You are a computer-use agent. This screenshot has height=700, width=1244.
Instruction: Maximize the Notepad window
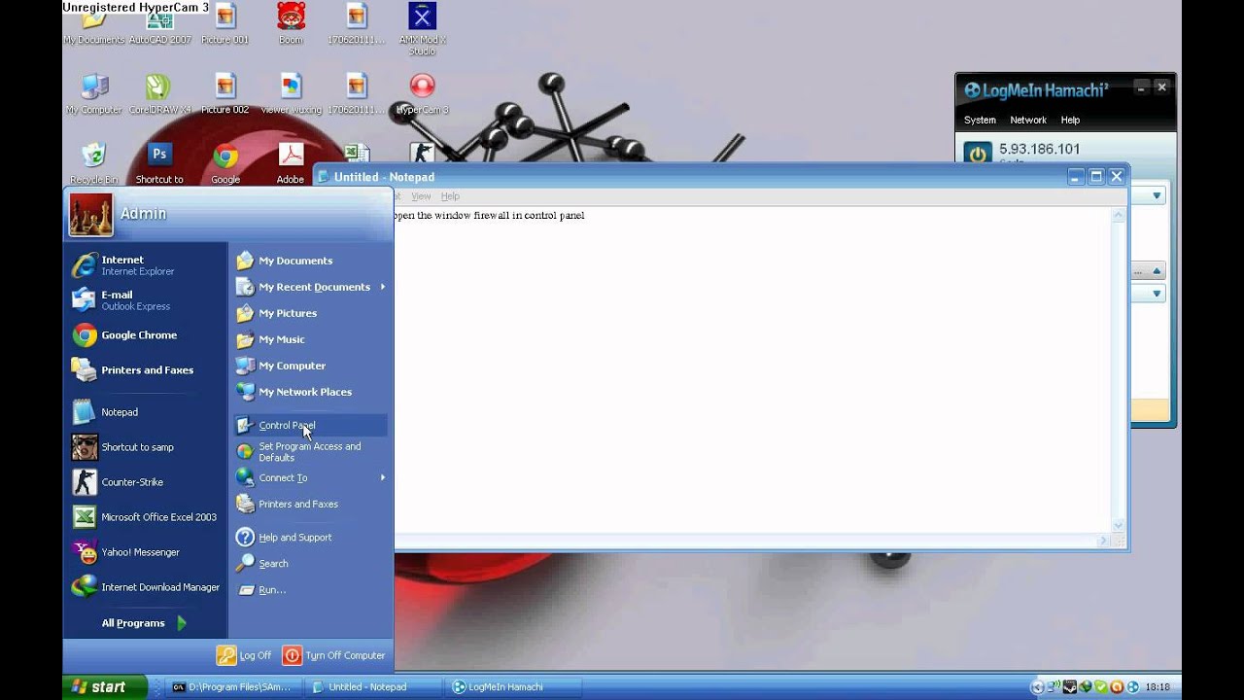tap(1096, 176)
